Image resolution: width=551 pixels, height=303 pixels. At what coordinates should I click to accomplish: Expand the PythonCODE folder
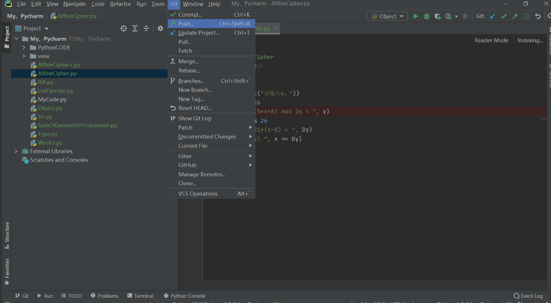24,48
